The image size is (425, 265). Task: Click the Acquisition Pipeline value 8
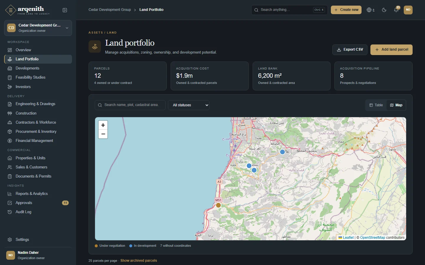pos(342,76)
